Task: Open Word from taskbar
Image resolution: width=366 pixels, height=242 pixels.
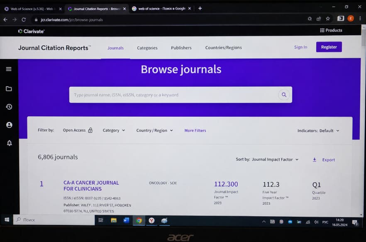Action: click(x=126, y=220)
